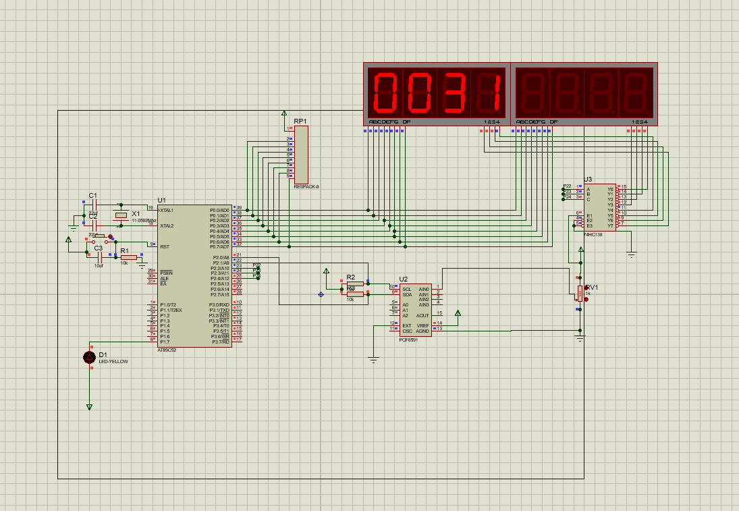The image size is (739, 511).
Task: Select crystal oscillator X1 symbol
Action: pyautogui.click(x=121, y=215)
